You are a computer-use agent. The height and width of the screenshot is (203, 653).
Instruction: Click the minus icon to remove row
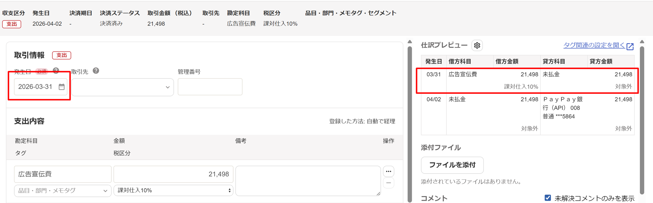click(388, 183)
